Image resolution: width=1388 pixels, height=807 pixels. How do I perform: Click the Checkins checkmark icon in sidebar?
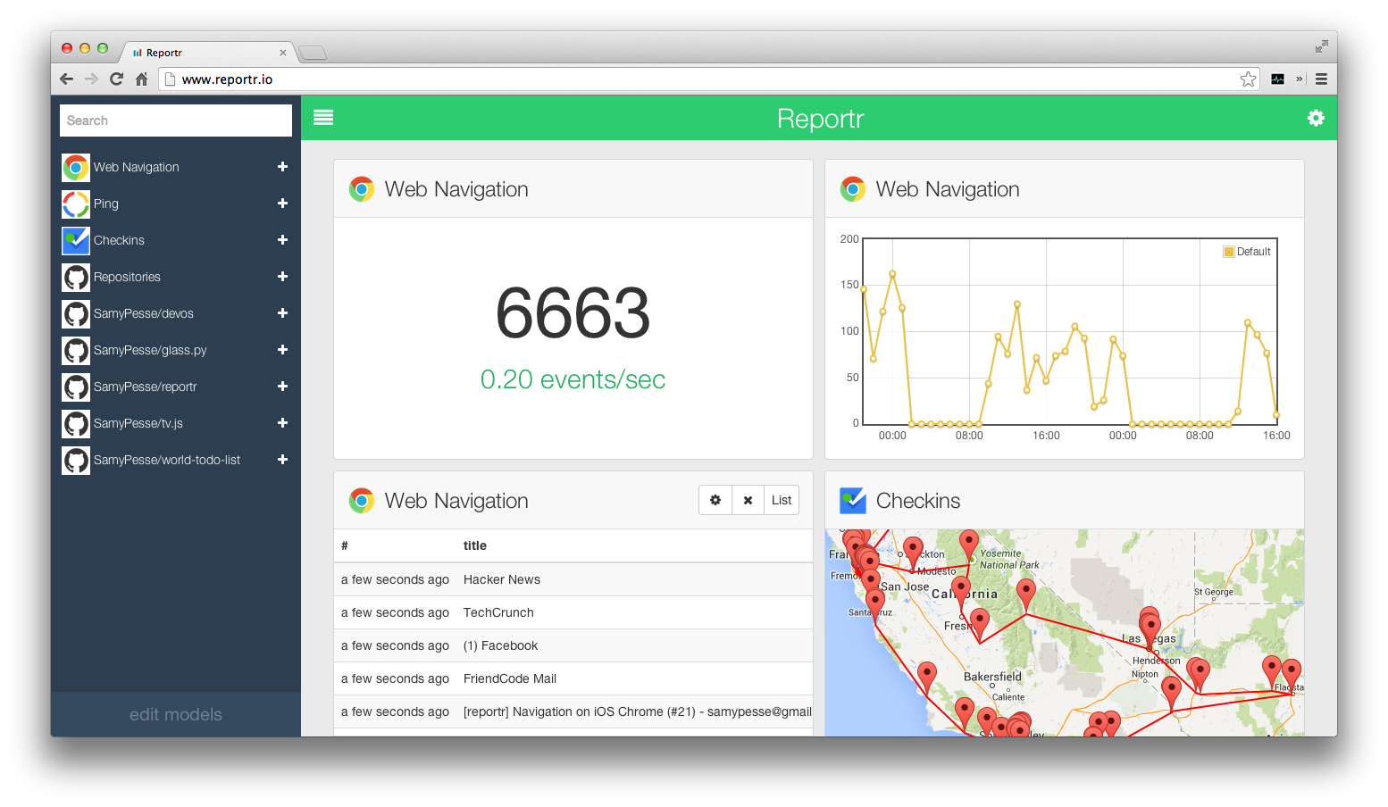coord(76,240)
